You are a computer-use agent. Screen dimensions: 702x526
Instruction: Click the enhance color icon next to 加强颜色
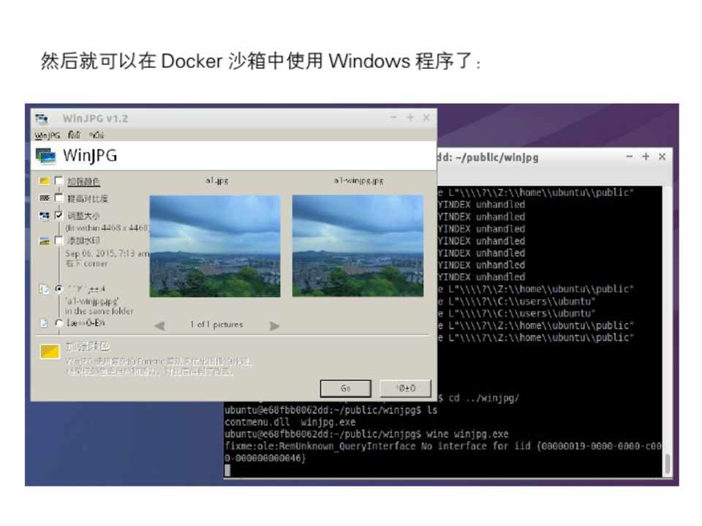pyautogui.click(x=45, y=181)
